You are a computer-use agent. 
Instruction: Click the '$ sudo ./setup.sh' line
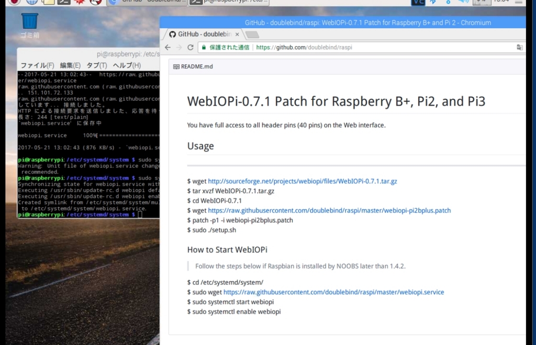[211, 230]
